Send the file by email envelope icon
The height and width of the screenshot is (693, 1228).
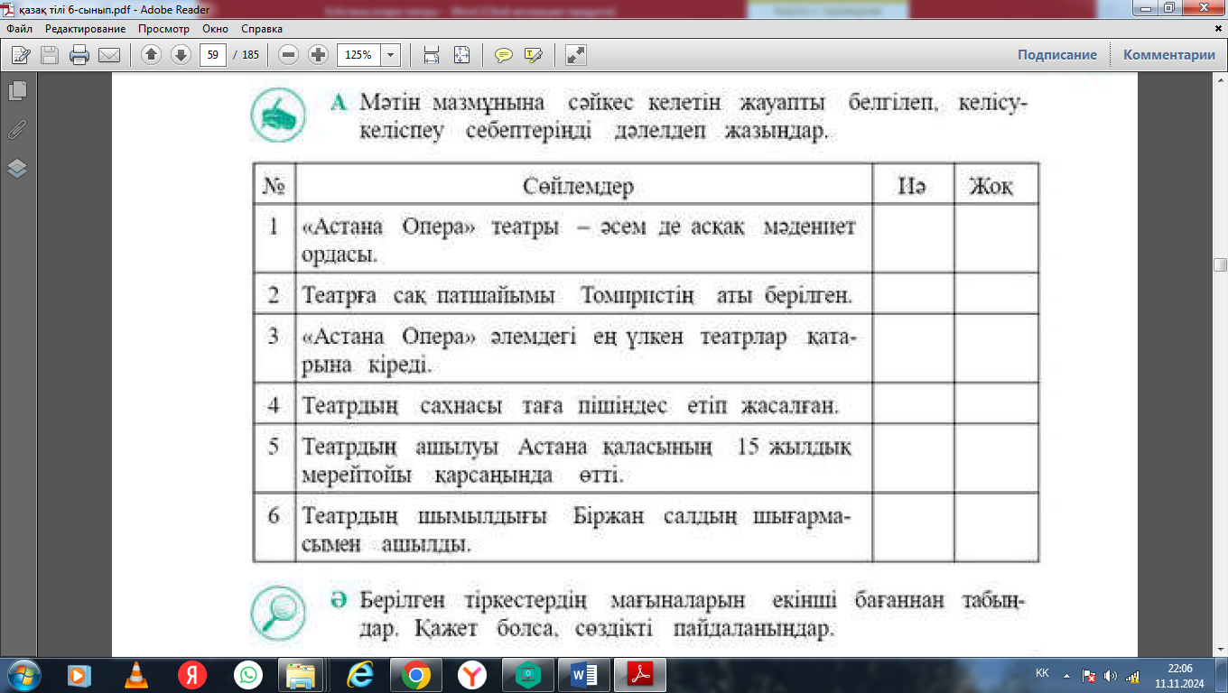[x=109, y=55]
